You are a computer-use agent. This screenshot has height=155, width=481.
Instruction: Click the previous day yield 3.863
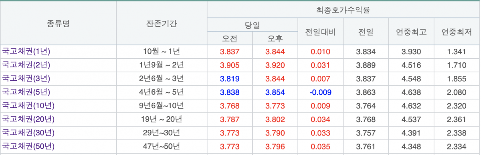[366, 92]
